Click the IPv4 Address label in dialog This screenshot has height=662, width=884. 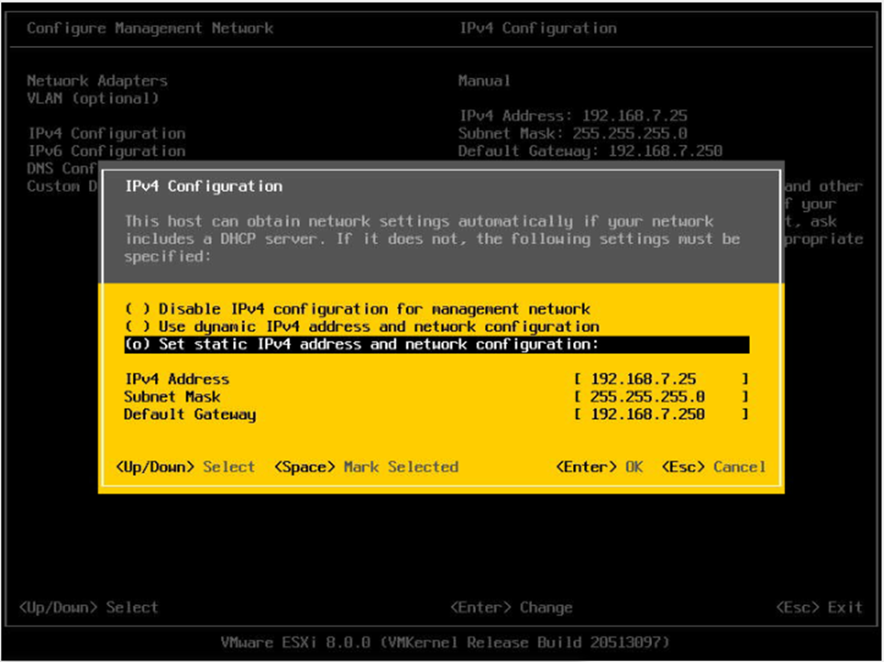177,379
